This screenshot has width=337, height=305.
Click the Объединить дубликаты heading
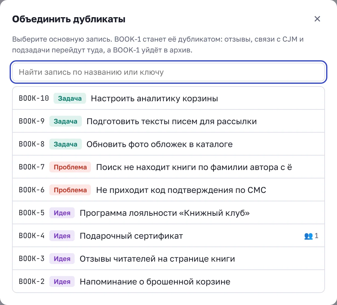[x=69, y=19]
